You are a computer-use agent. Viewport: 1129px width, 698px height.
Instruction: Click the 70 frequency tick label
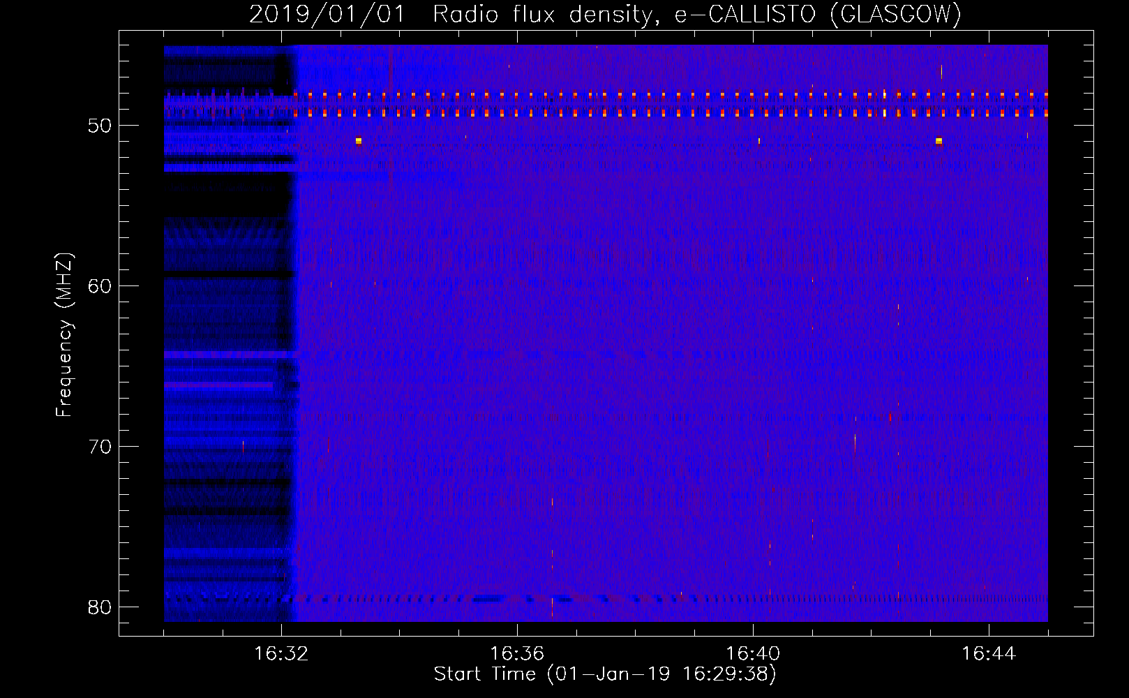click(100, 447)
